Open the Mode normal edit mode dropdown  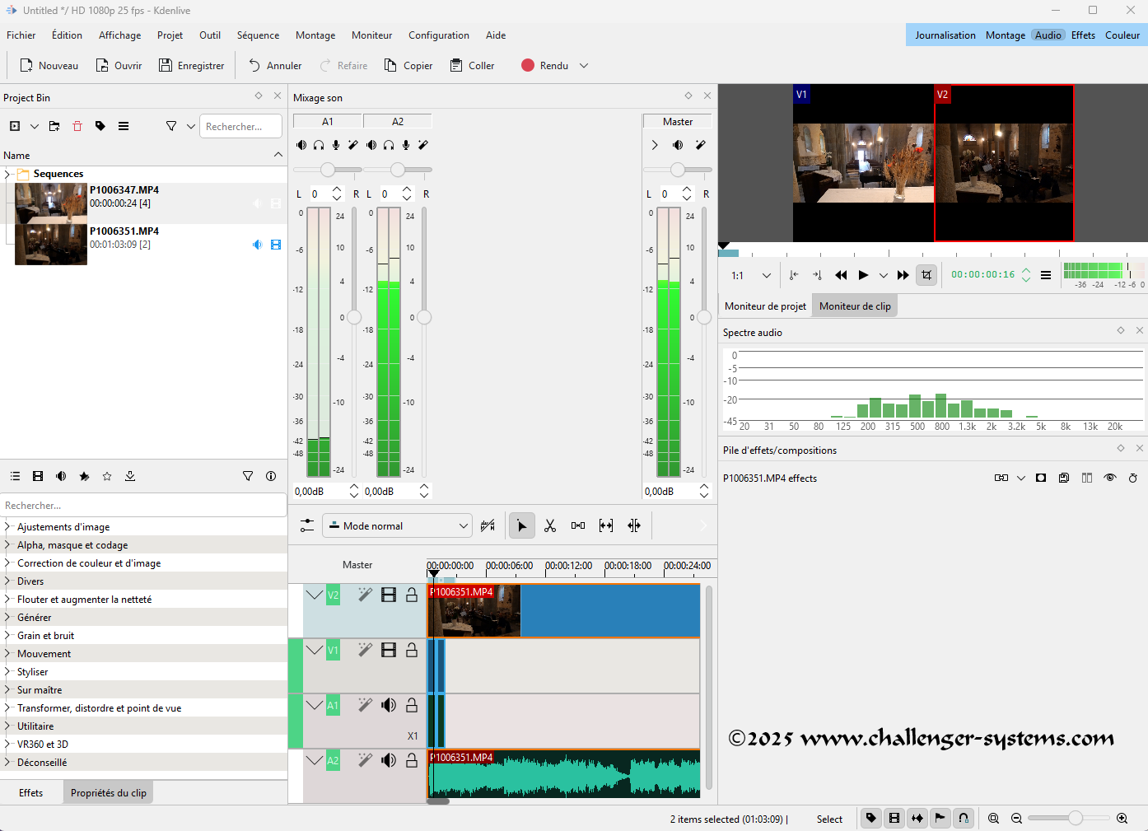[x=397, y=525]
